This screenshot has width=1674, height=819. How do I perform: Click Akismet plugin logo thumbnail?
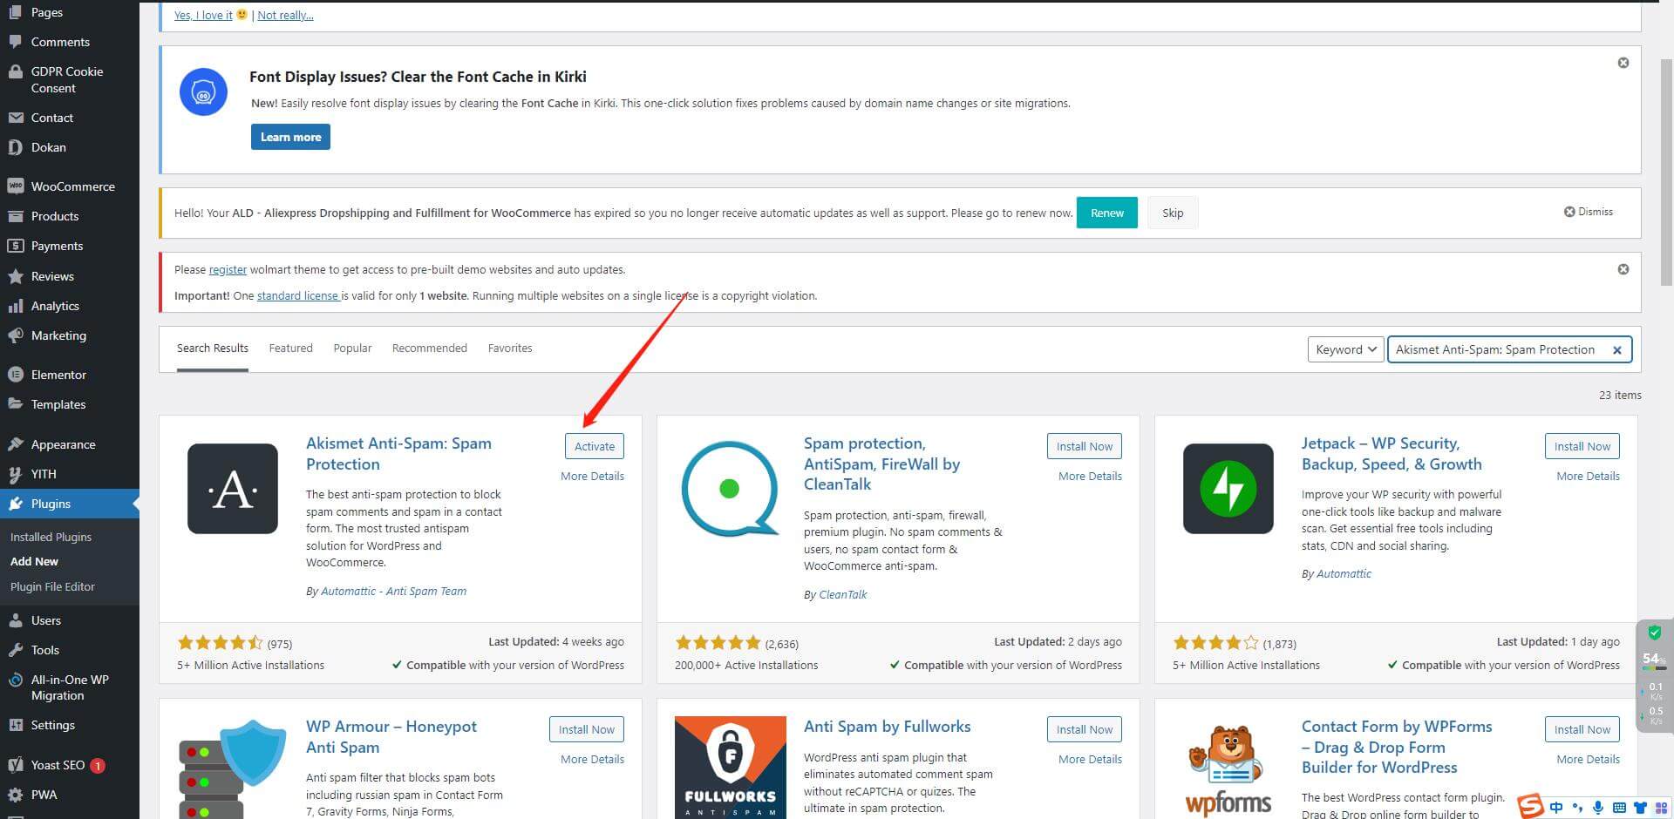[x=233, y=489]
